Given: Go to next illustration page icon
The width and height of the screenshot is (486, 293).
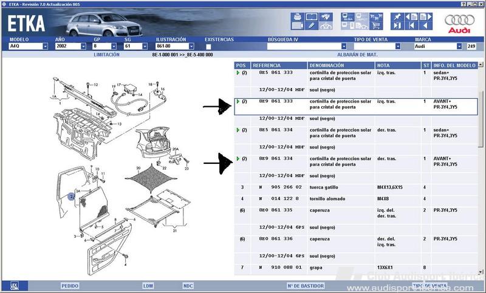Looking at the screenshot, I should [x=426, y=17].
